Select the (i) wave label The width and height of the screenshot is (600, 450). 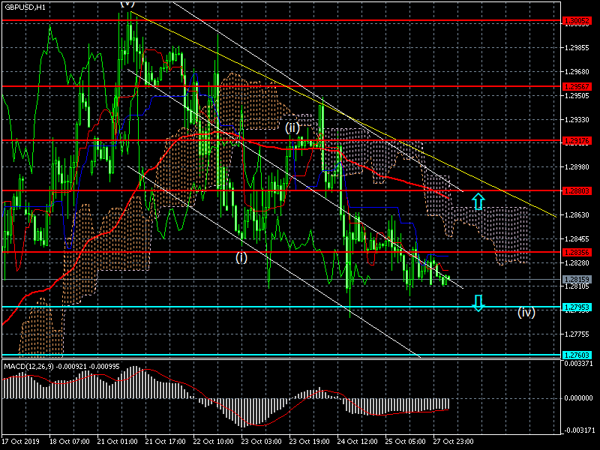(241, 257)
